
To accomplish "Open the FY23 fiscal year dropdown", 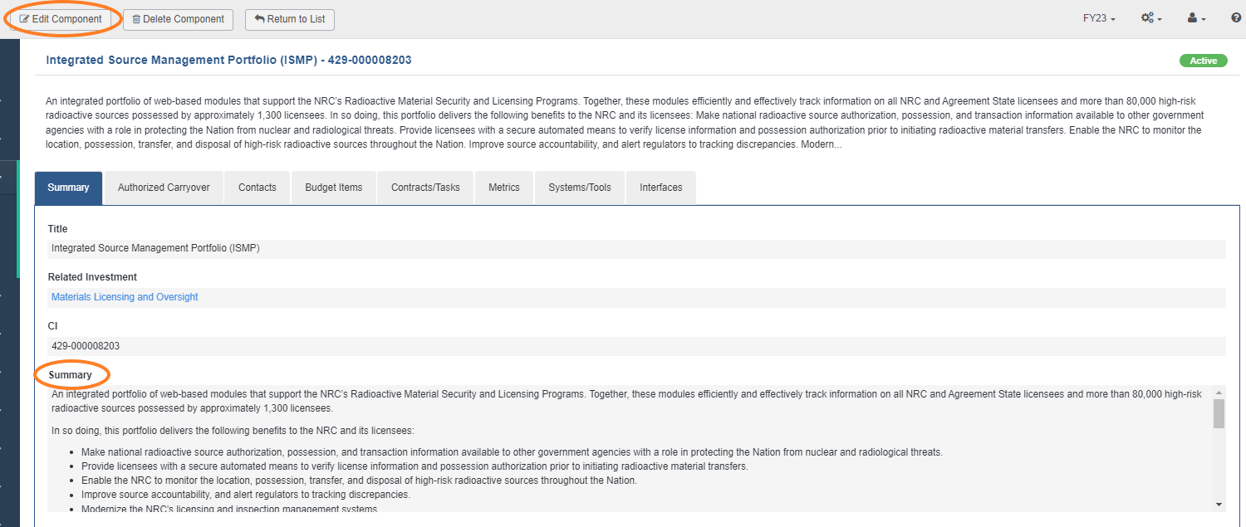I will [1099, 18].
